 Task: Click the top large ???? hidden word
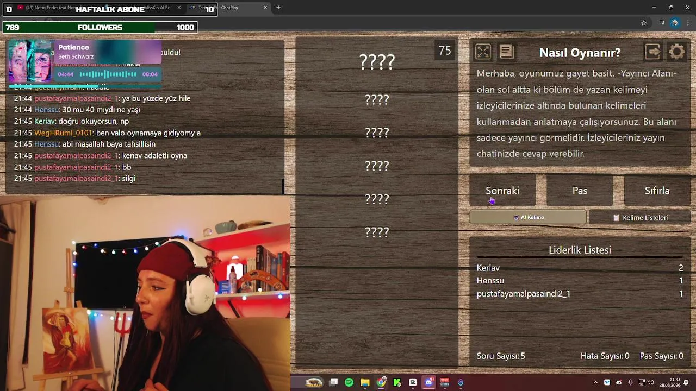pyautogui.click(x=377, y=62)
